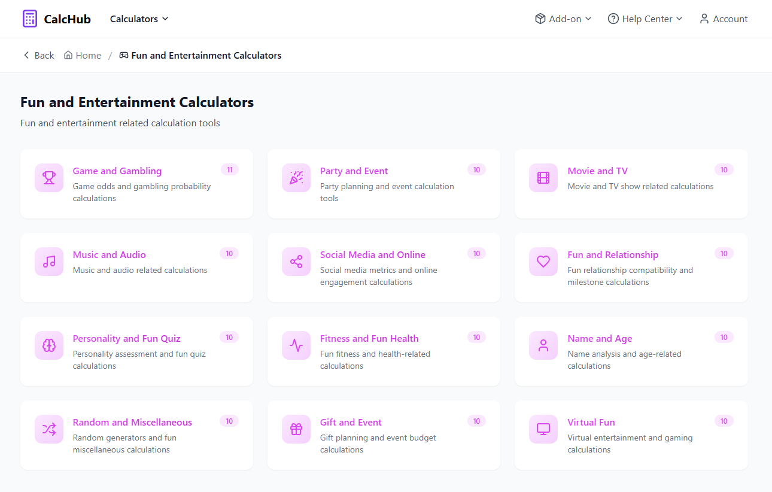Click the monitor icon for Virtual Fun
Screen dimensions: 772x492
(x=543, y=429)
